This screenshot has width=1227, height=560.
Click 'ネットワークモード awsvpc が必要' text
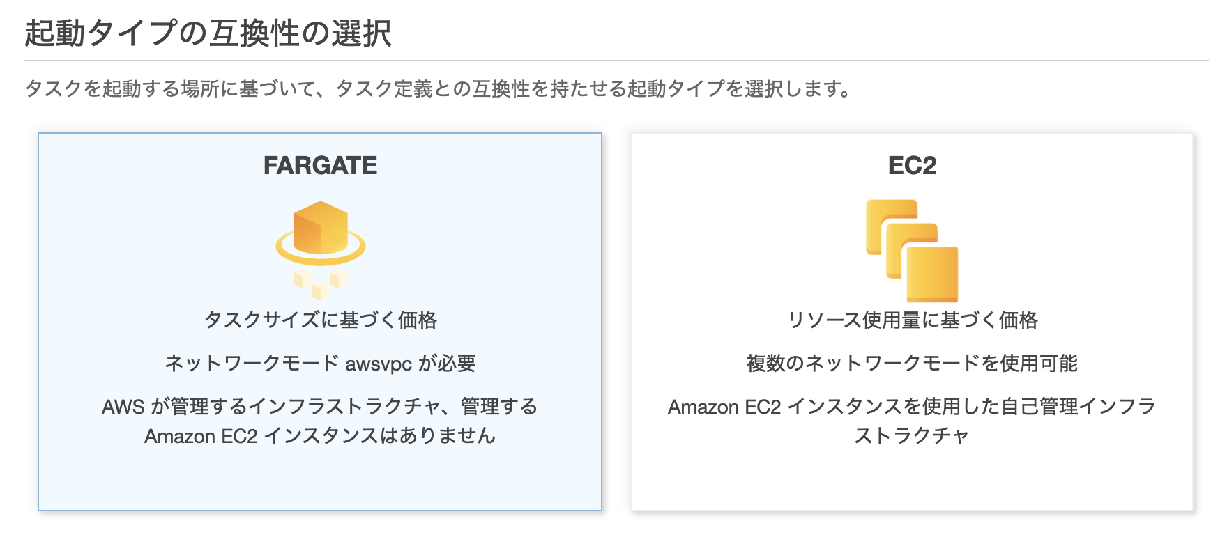(320, 363)
